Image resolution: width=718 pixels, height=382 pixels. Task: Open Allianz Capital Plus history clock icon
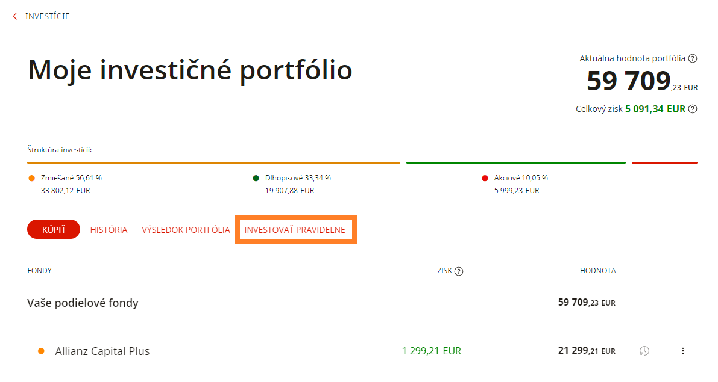[644, 351]
